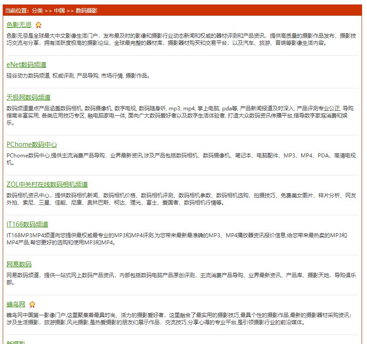The height and width of the screenshot is (344, 367).
Task: Open the IT168数码频道 link
Action: click(x=27, y=224)
